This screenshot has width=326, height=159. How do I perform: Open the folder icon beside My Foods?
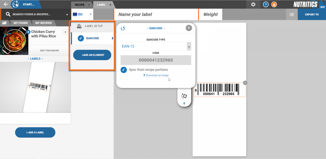pyautogui.click(x=5, y=23)
